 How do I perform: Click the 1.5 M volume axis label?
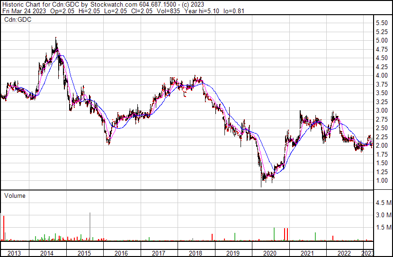383,228
